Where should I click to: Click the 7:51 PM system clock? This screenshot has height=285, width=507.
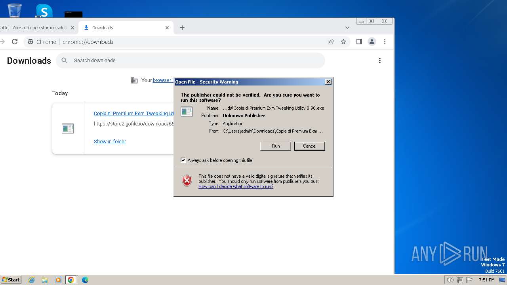click(x=486, y=280)
